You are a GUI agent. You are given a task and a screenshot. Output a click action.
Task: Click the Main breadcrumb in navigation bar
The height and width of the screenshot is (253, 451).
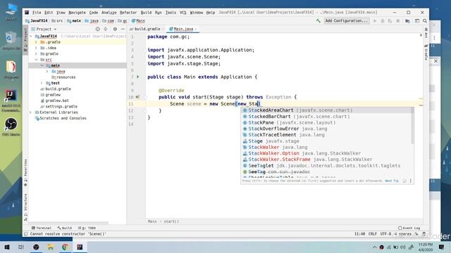click(x=138, y=21)
